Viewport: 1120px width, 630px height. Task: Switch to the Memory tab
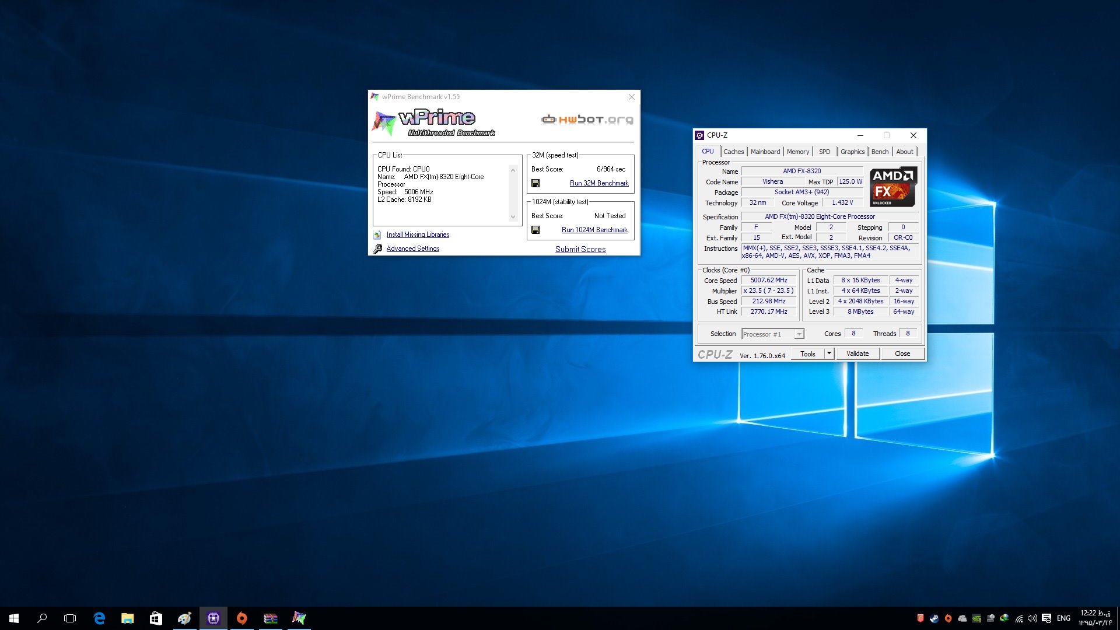(x=797, y=152)
